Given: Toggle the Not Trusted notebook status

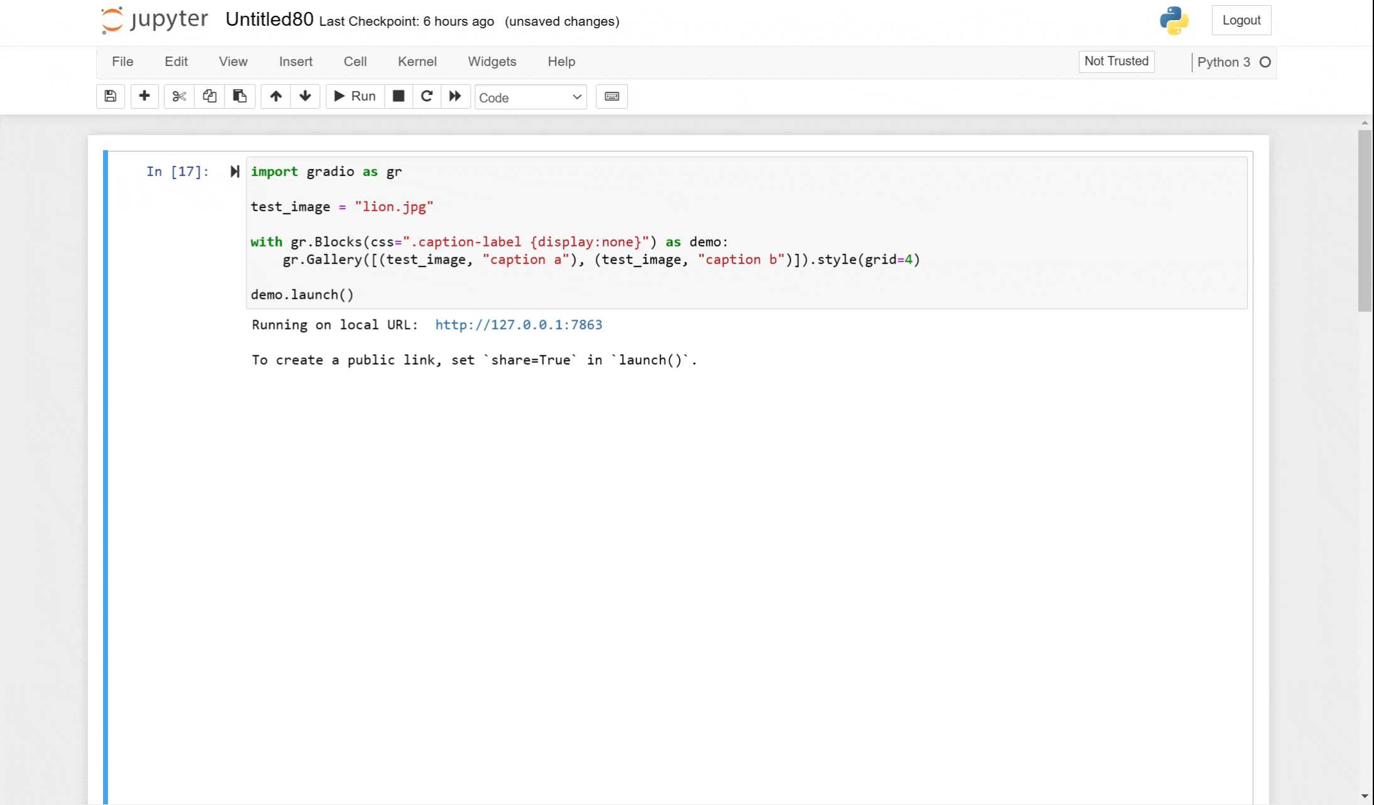Looking at the screenshot, I should pos(1116,62).
